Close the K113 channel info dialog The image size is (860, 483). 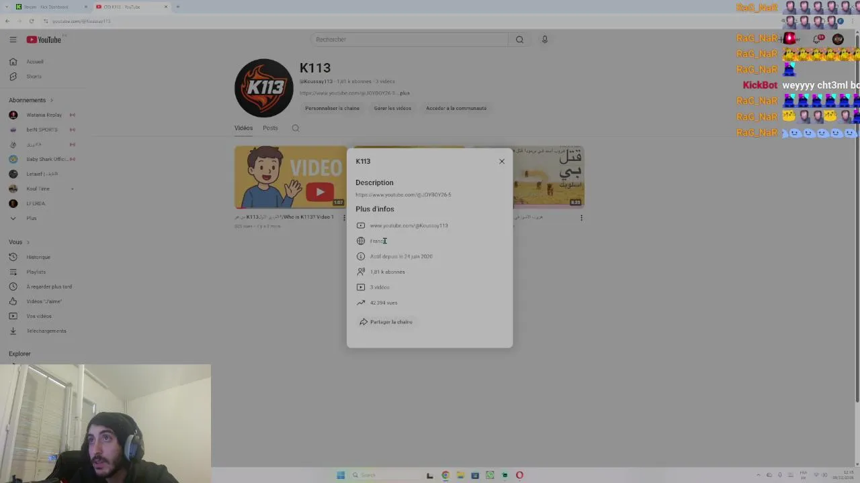tap(501, 161)
